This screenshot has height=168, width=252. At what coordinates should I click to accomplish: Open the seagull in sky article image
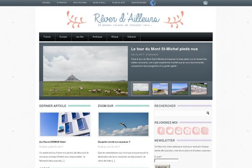pyautogui.click(x=123, y=124)
